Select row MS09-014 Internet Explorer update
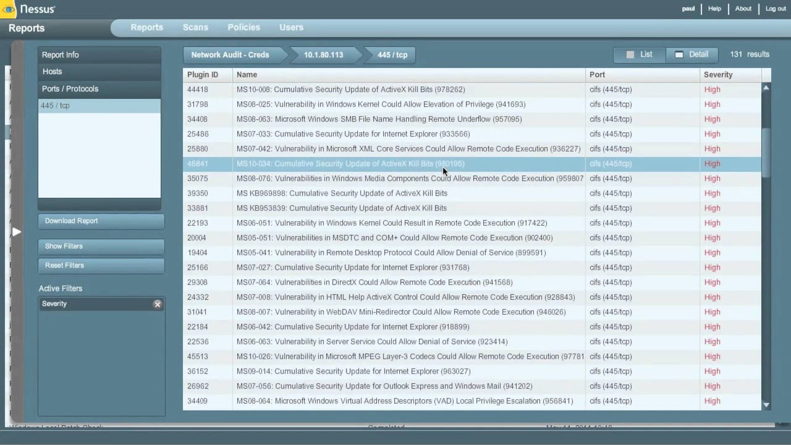The height and width of the screenshot is (445, 791). click(x=472, y=371)
